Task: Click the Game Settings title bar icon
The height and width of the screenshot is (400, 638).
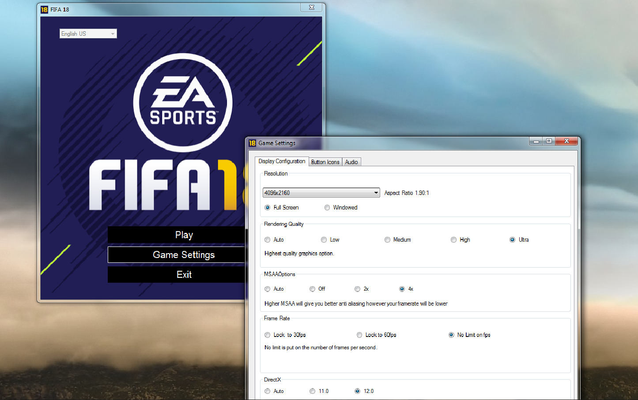Action: coord(252,143)
